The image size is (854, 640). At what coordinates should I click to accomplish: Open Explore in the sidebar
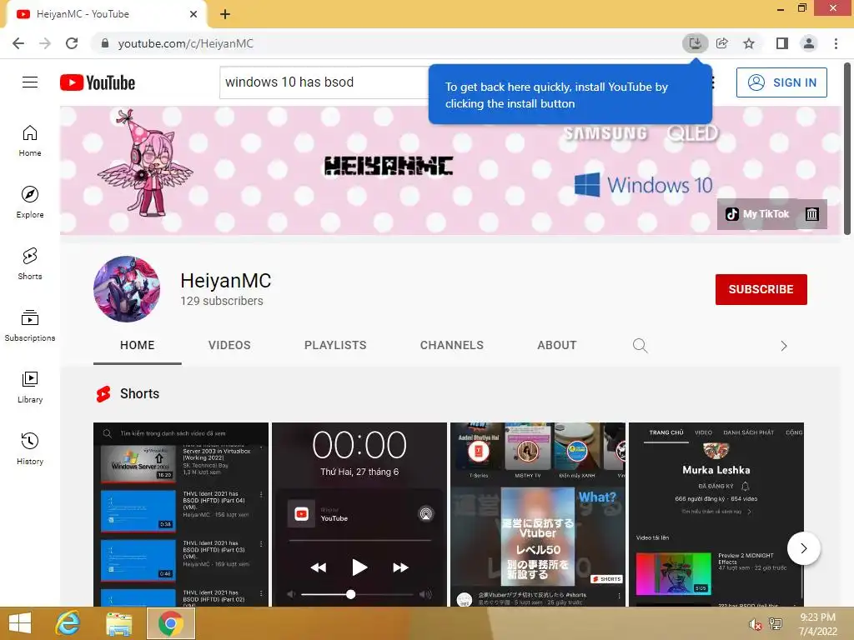pyautogui.click(x=30, y=202)
